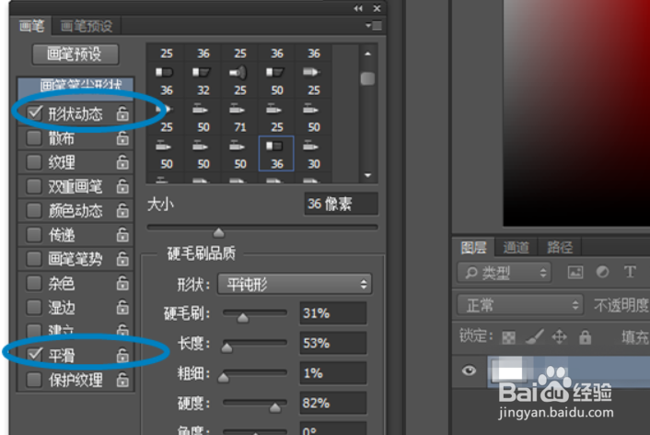Close the brush panel
The width and height of the screenshot is (650, 435).
point(377,8)
